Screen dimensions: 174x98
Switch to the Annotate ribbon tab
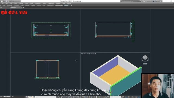coord(10,5)
